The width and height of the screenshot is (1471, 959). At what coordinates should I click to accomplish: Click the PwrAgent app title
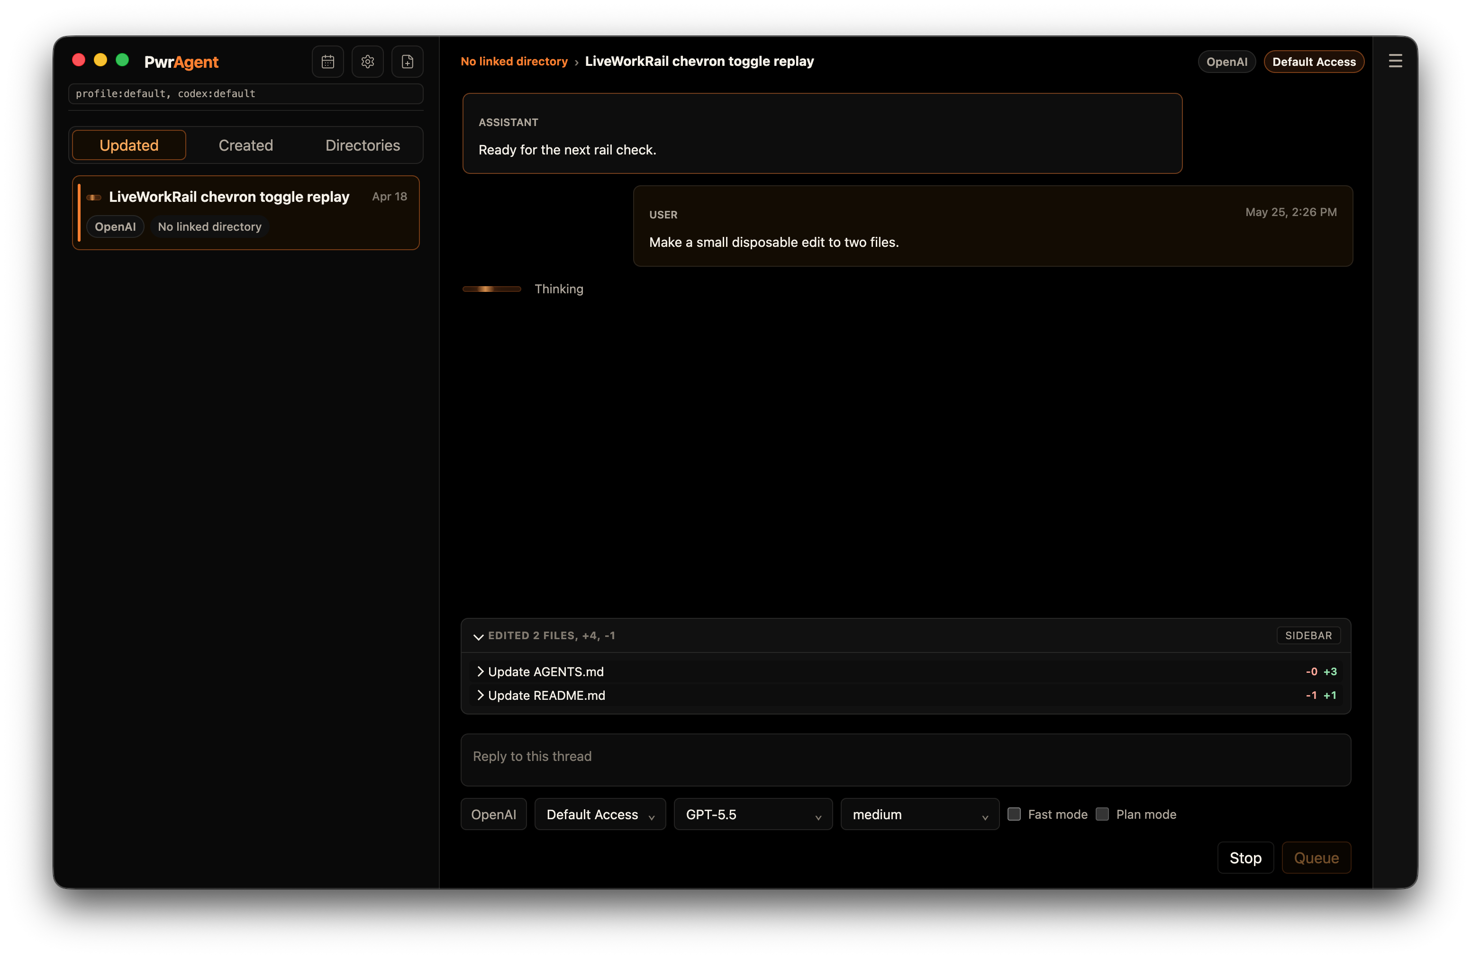coord(181,62)
